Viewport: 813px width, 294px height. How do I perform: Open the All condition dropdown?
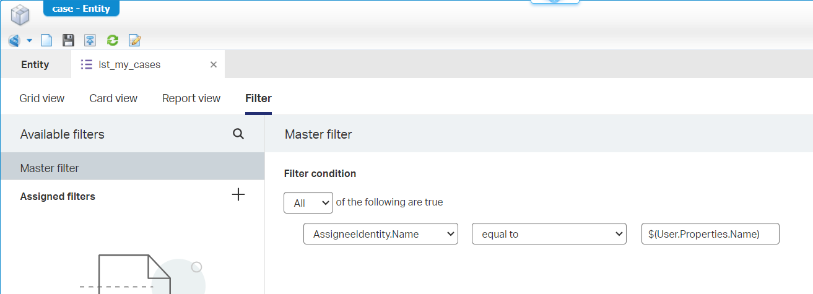308,202
